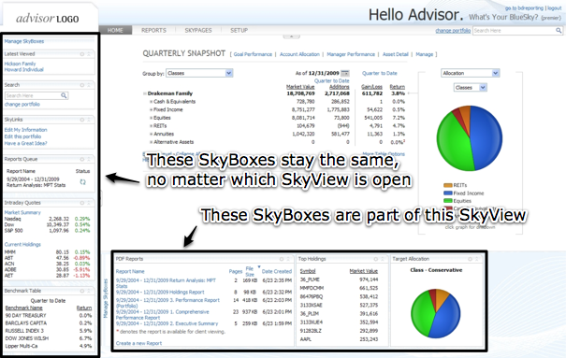Expand the REITs row

tap(152, 126)
